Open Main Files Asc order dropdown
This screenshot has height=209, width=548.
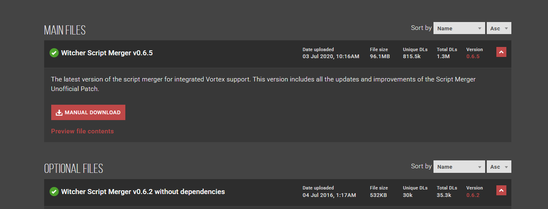click(x=499, y=28)
